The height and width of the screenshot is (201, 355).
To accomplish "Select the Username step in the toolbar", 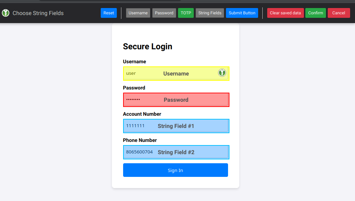I will click(x=138, y=13).
